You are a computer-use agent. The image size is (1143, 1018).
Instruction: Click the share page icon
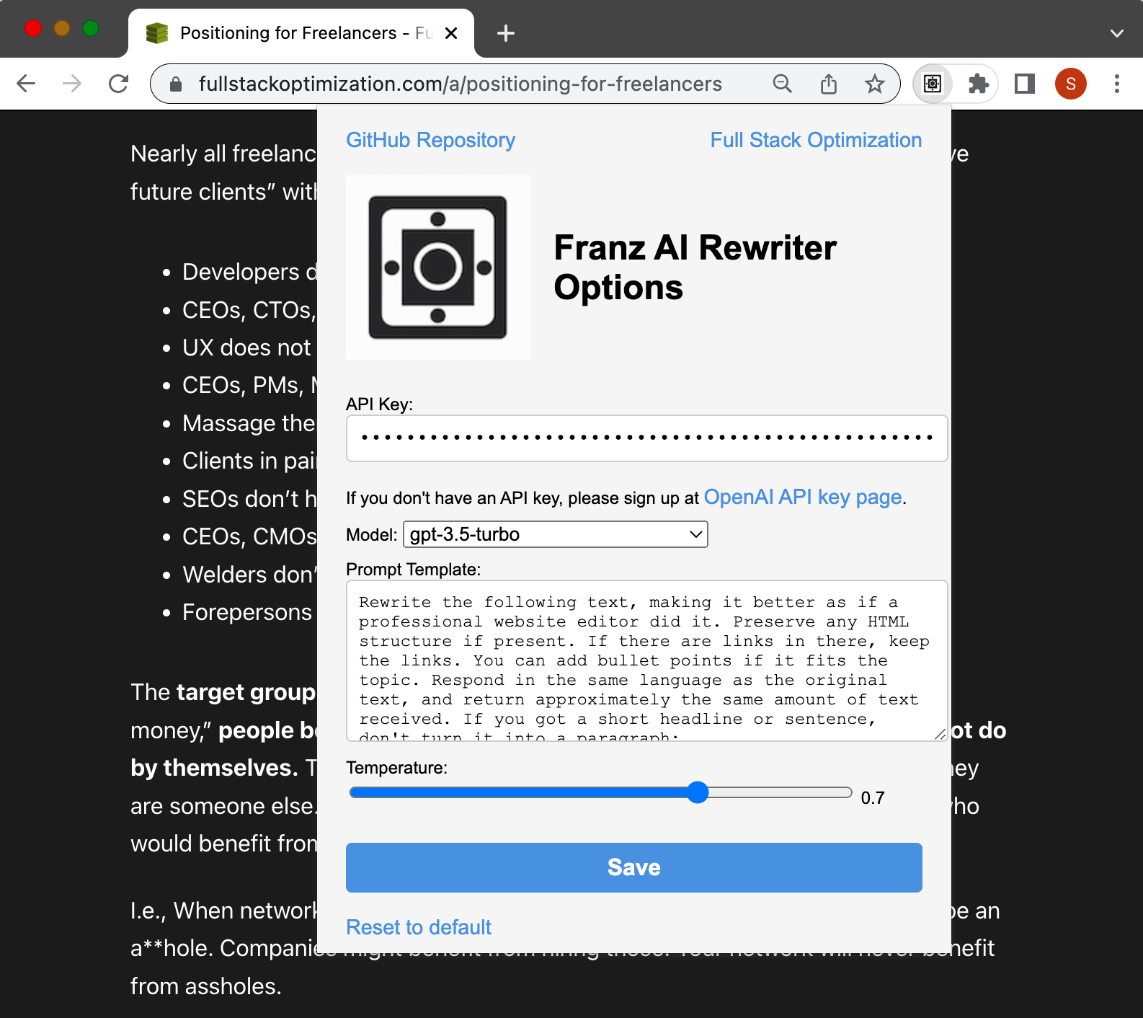coord(829,84)
